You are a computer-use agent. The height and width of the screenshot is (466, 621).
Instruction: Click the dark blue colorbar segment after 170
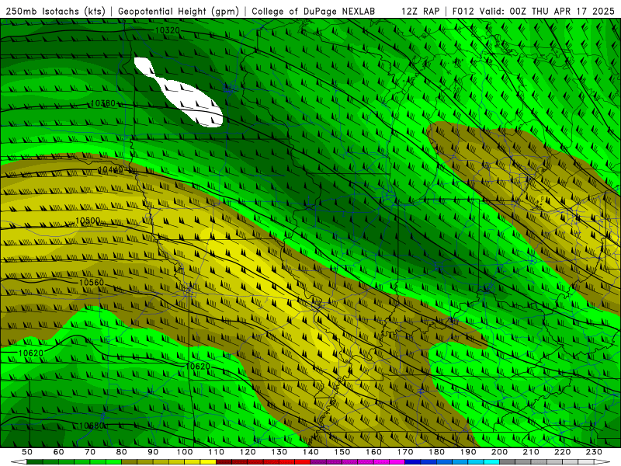tap(413, 462)
